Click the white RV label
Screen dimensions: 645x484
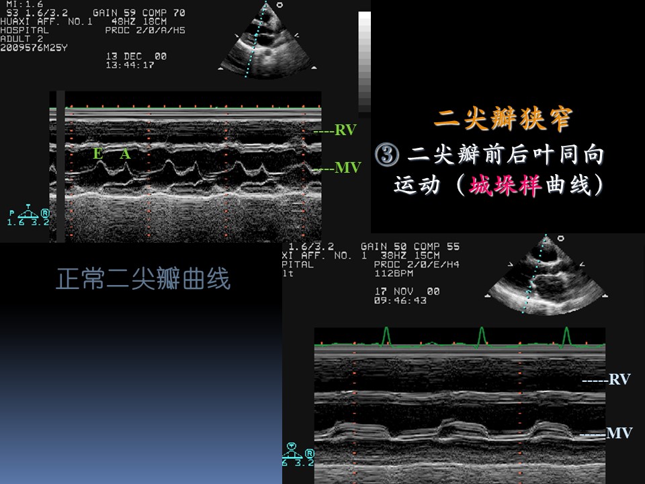click(619, 379)
